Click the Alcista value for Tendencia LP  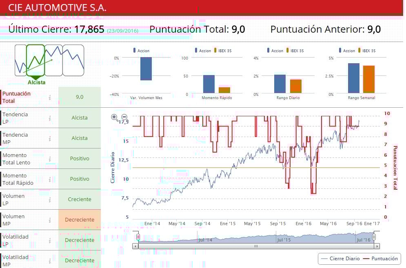(x=80, y=117)
